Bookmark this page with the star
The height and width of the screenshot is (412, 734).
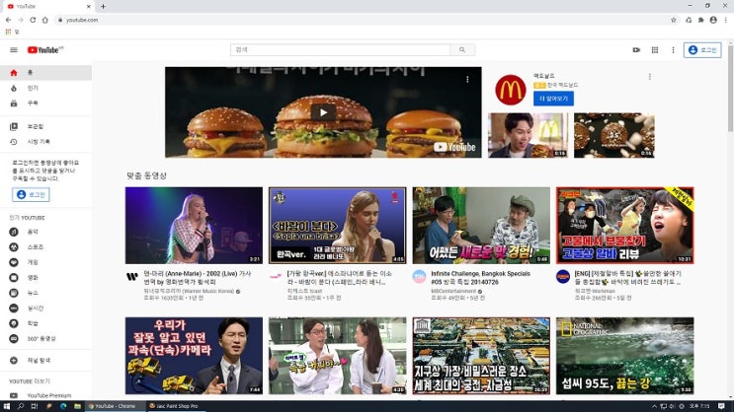673,20
